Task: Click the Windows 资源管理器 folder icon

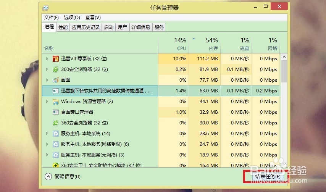Action: click(55, 102)
